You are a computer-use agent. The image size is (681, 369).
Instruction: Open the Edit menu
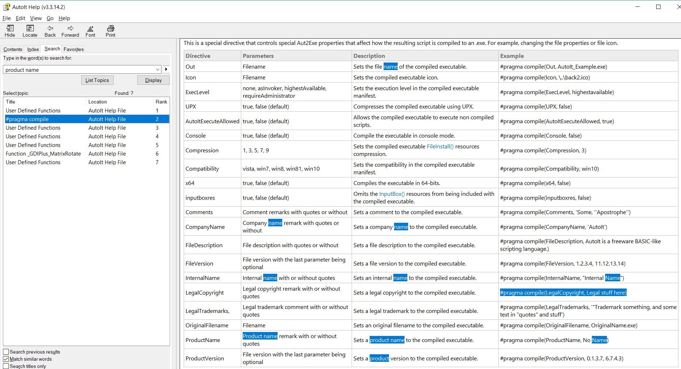(20, 18)
